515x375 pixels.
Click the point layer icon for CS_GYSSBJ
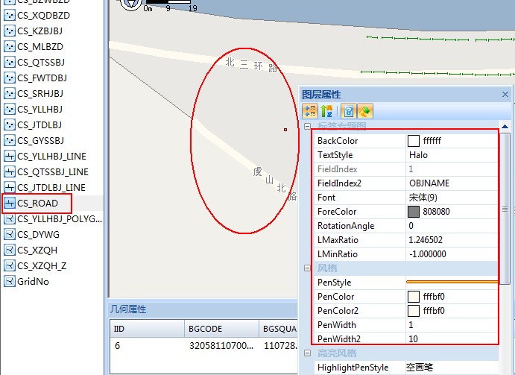click(10, 141)
